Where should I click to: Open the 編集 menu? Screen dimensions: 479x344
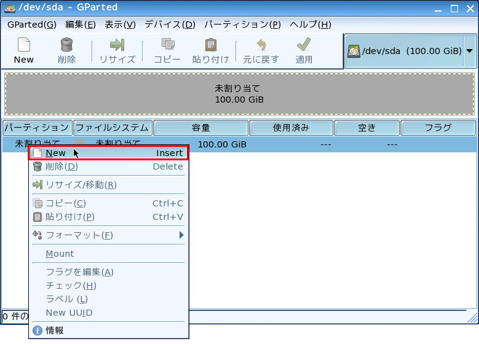(x=80, y=25)
